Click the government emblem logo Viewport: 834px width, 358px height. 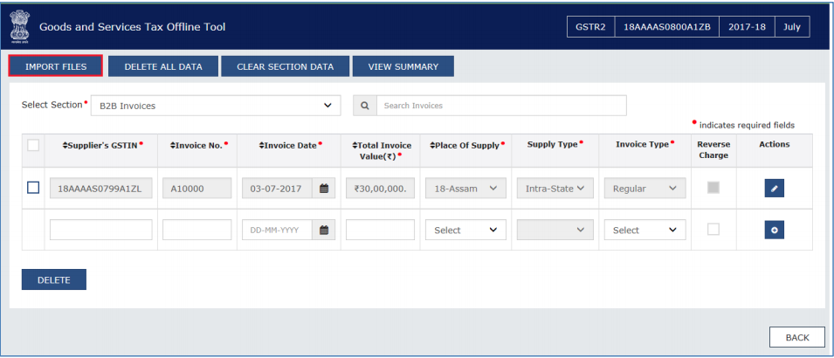20,27
